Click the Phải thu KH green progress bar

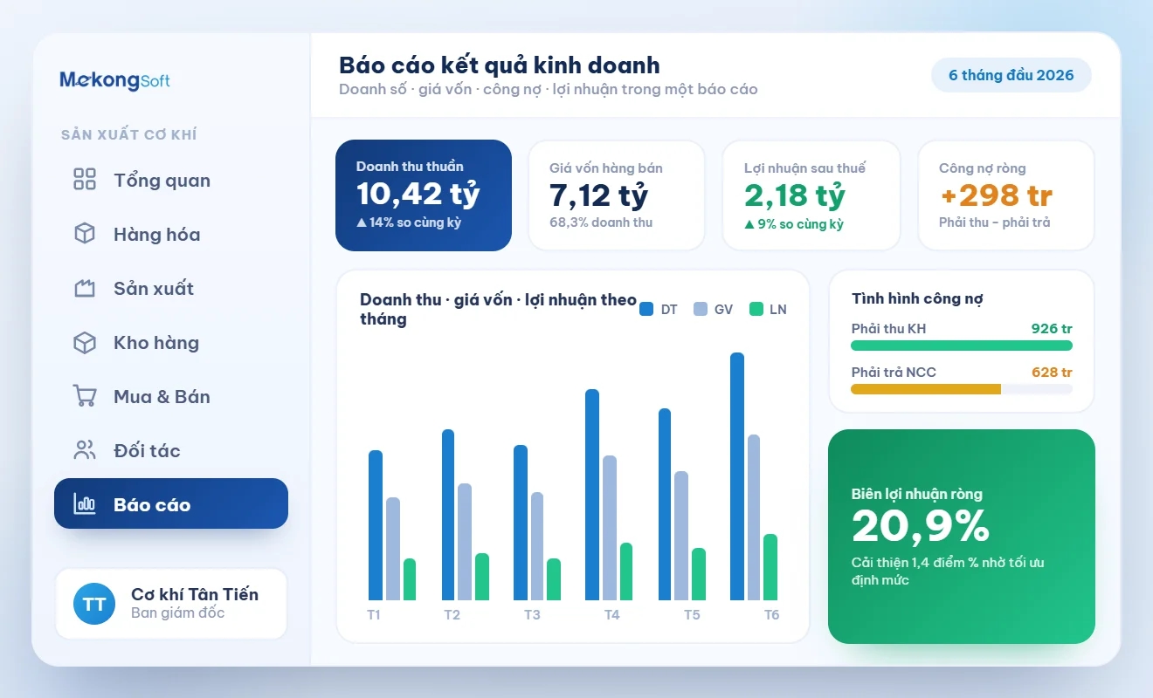pos(962,346)
